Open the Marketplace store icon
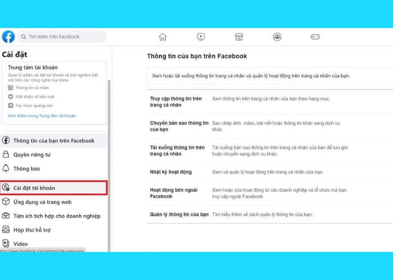The height and width of the screenshot is (280, 393). point(239,37)
